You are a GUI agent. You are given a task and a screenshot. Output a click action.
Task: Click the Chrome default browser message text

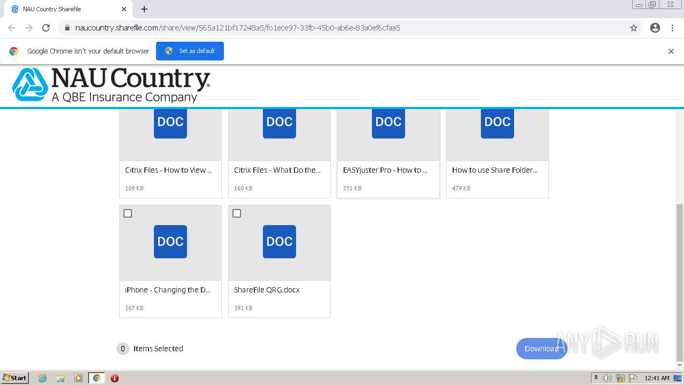88,51
